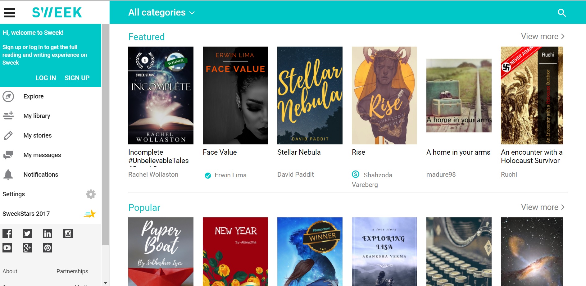Click the Sweek logo
The width and height of the screenshot is (586, 286).
coord(57,12)
